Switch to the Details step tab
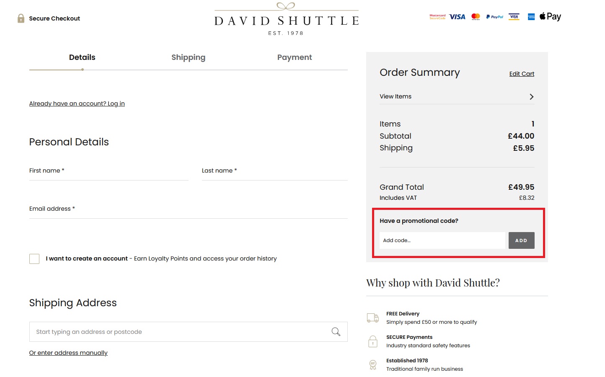Screen dimensions: 605x377 pyautogui.click(x=82, y=57)
